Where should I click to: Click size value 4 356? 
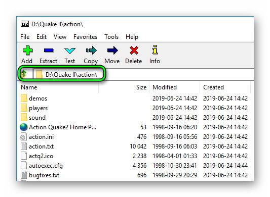click(139, 166)
